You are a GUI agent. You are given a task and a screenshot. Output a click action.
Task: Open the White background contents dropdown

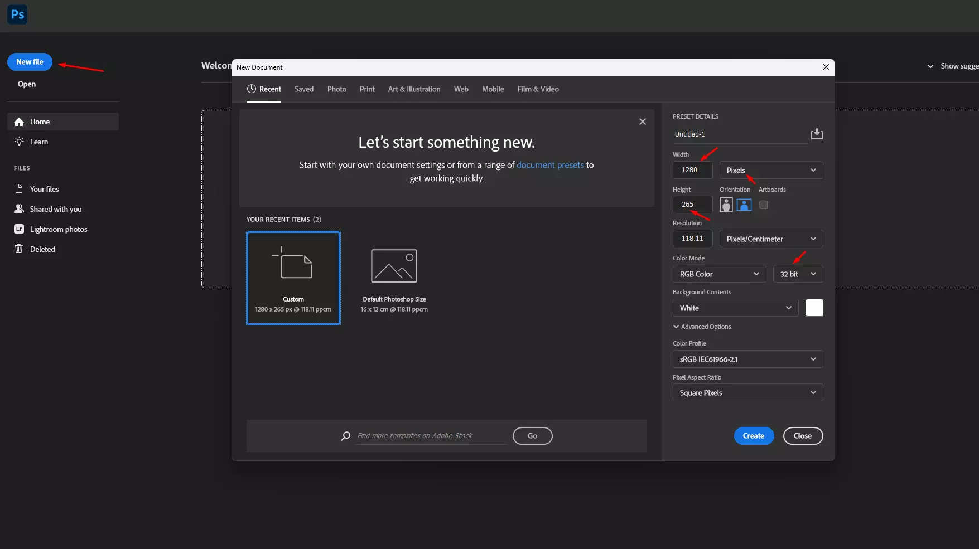[735, 308]
